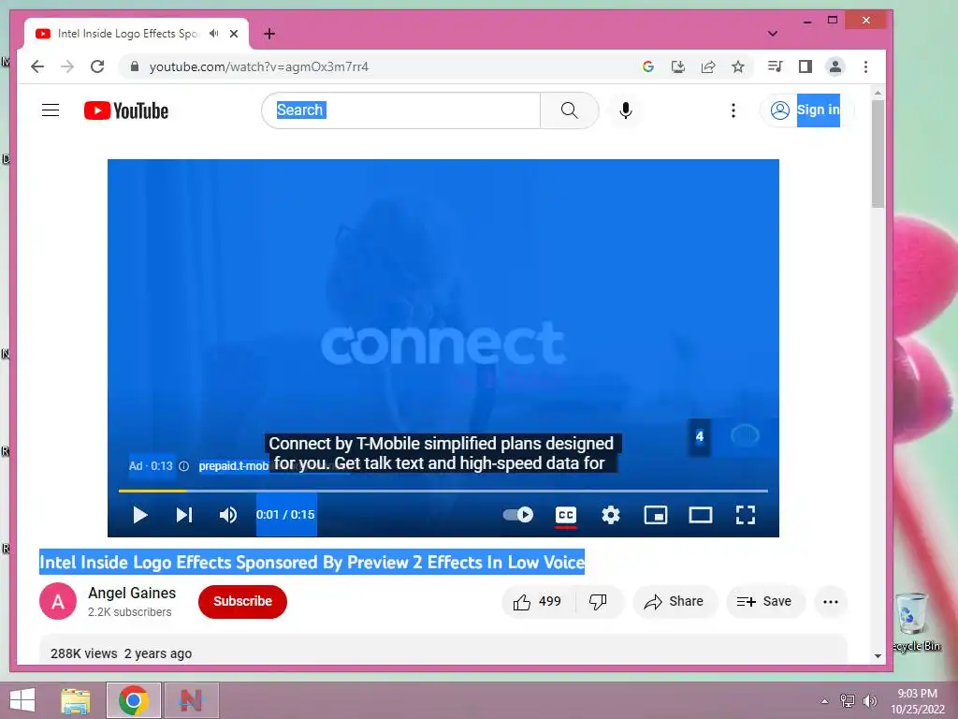Click Chrome taskbar icon
958x719 pixels.
[x=133, y=700]
